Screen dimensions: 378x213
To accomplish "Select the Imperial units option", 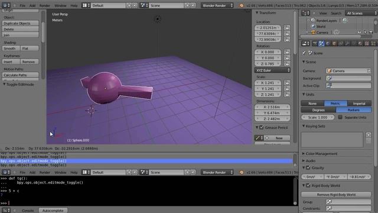I will point(359,104).
